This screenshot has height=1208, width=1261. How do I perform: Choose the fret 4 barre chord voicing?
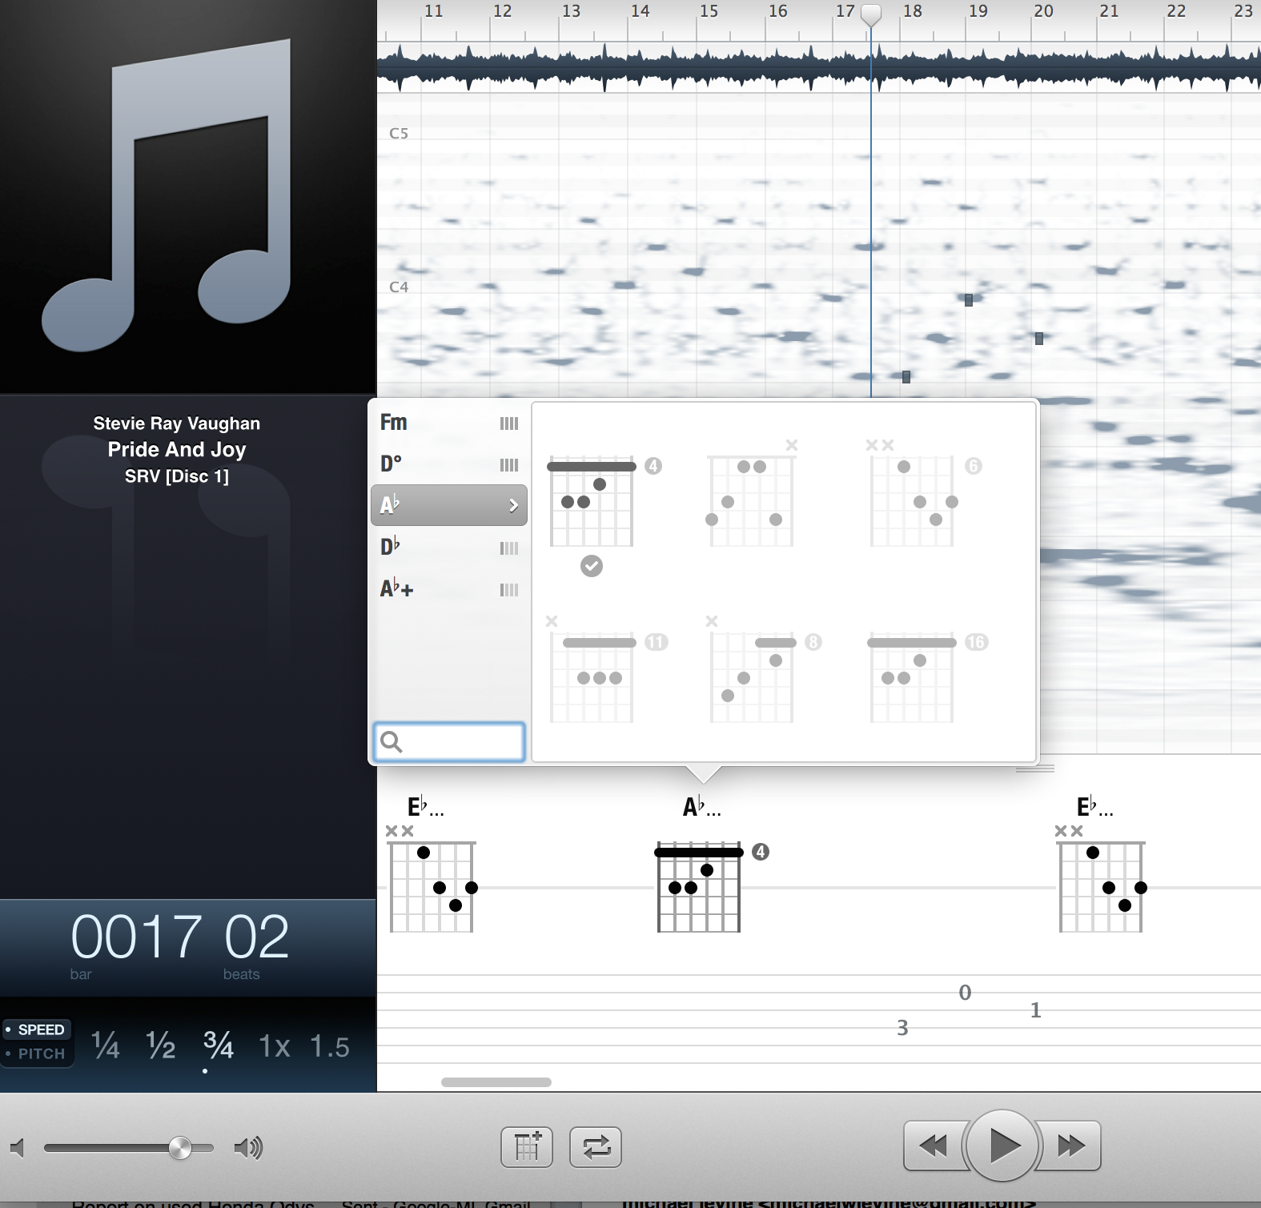tap(592, 501)
